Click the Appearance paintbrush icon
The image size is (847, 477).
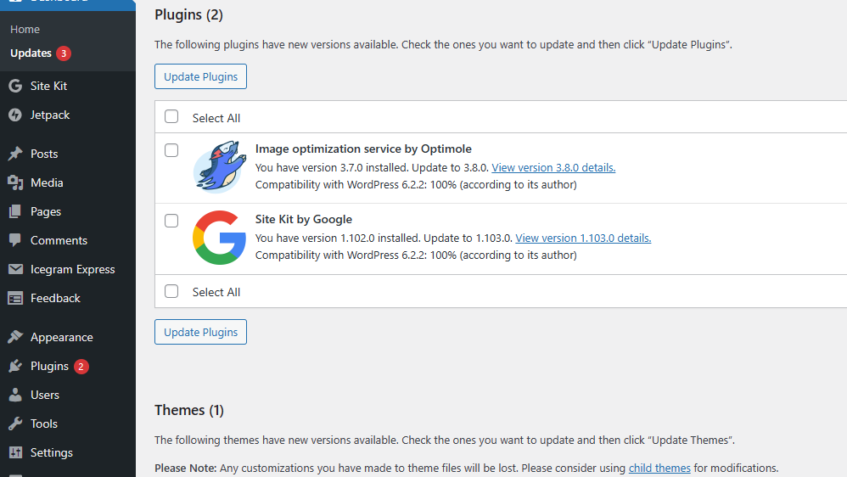(x=15, y=337)
